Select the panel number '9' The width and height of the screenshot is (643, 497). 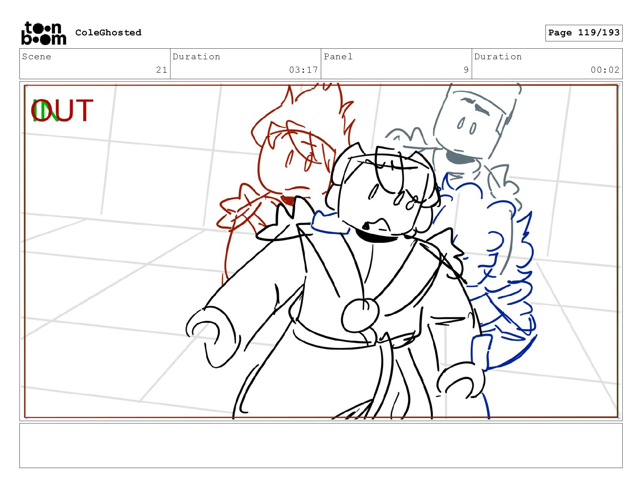coord(466,70)
